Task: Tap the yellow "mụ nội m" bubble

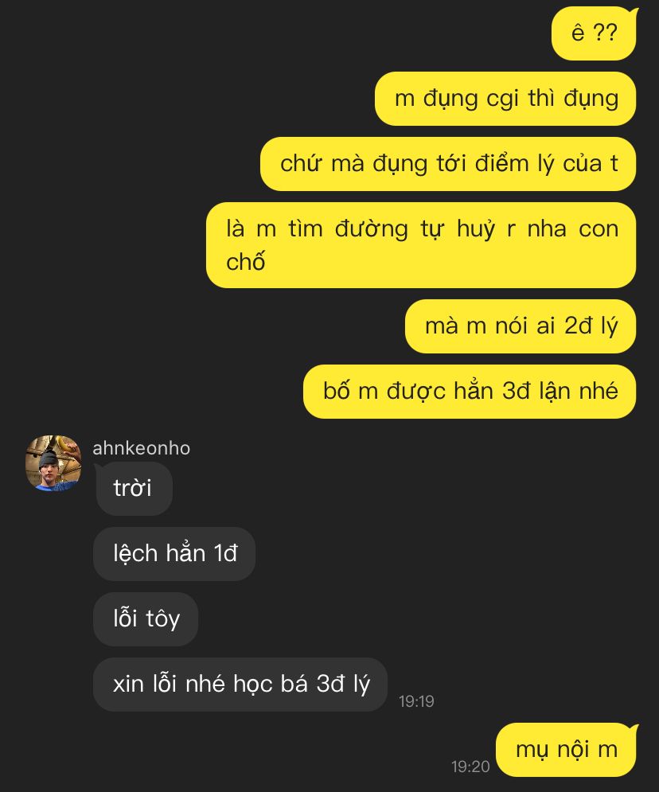Action: 566,750
